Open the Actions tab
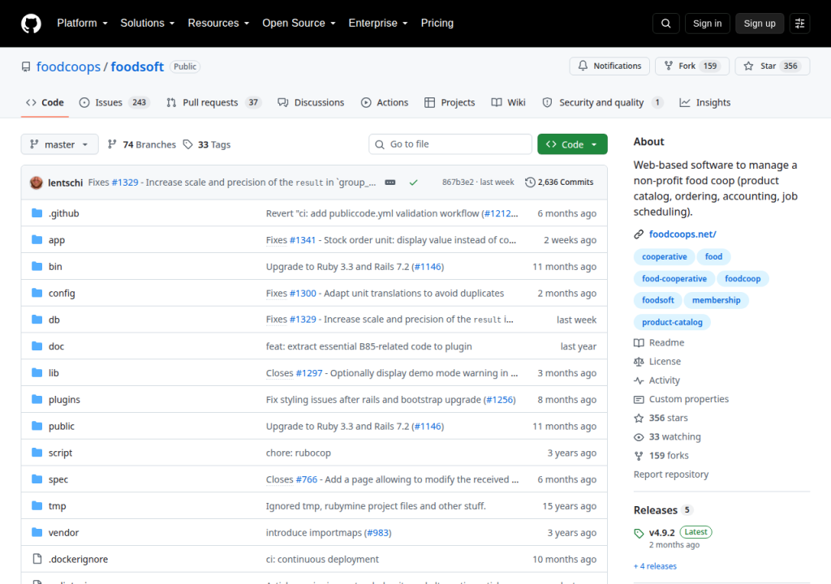 (385, 102)
